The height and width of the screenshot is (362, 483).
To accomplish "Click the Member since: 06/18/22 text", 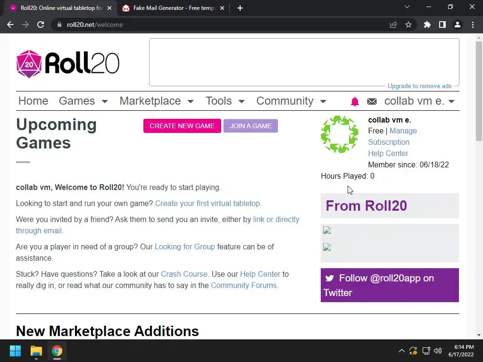I will pos(408,165).
